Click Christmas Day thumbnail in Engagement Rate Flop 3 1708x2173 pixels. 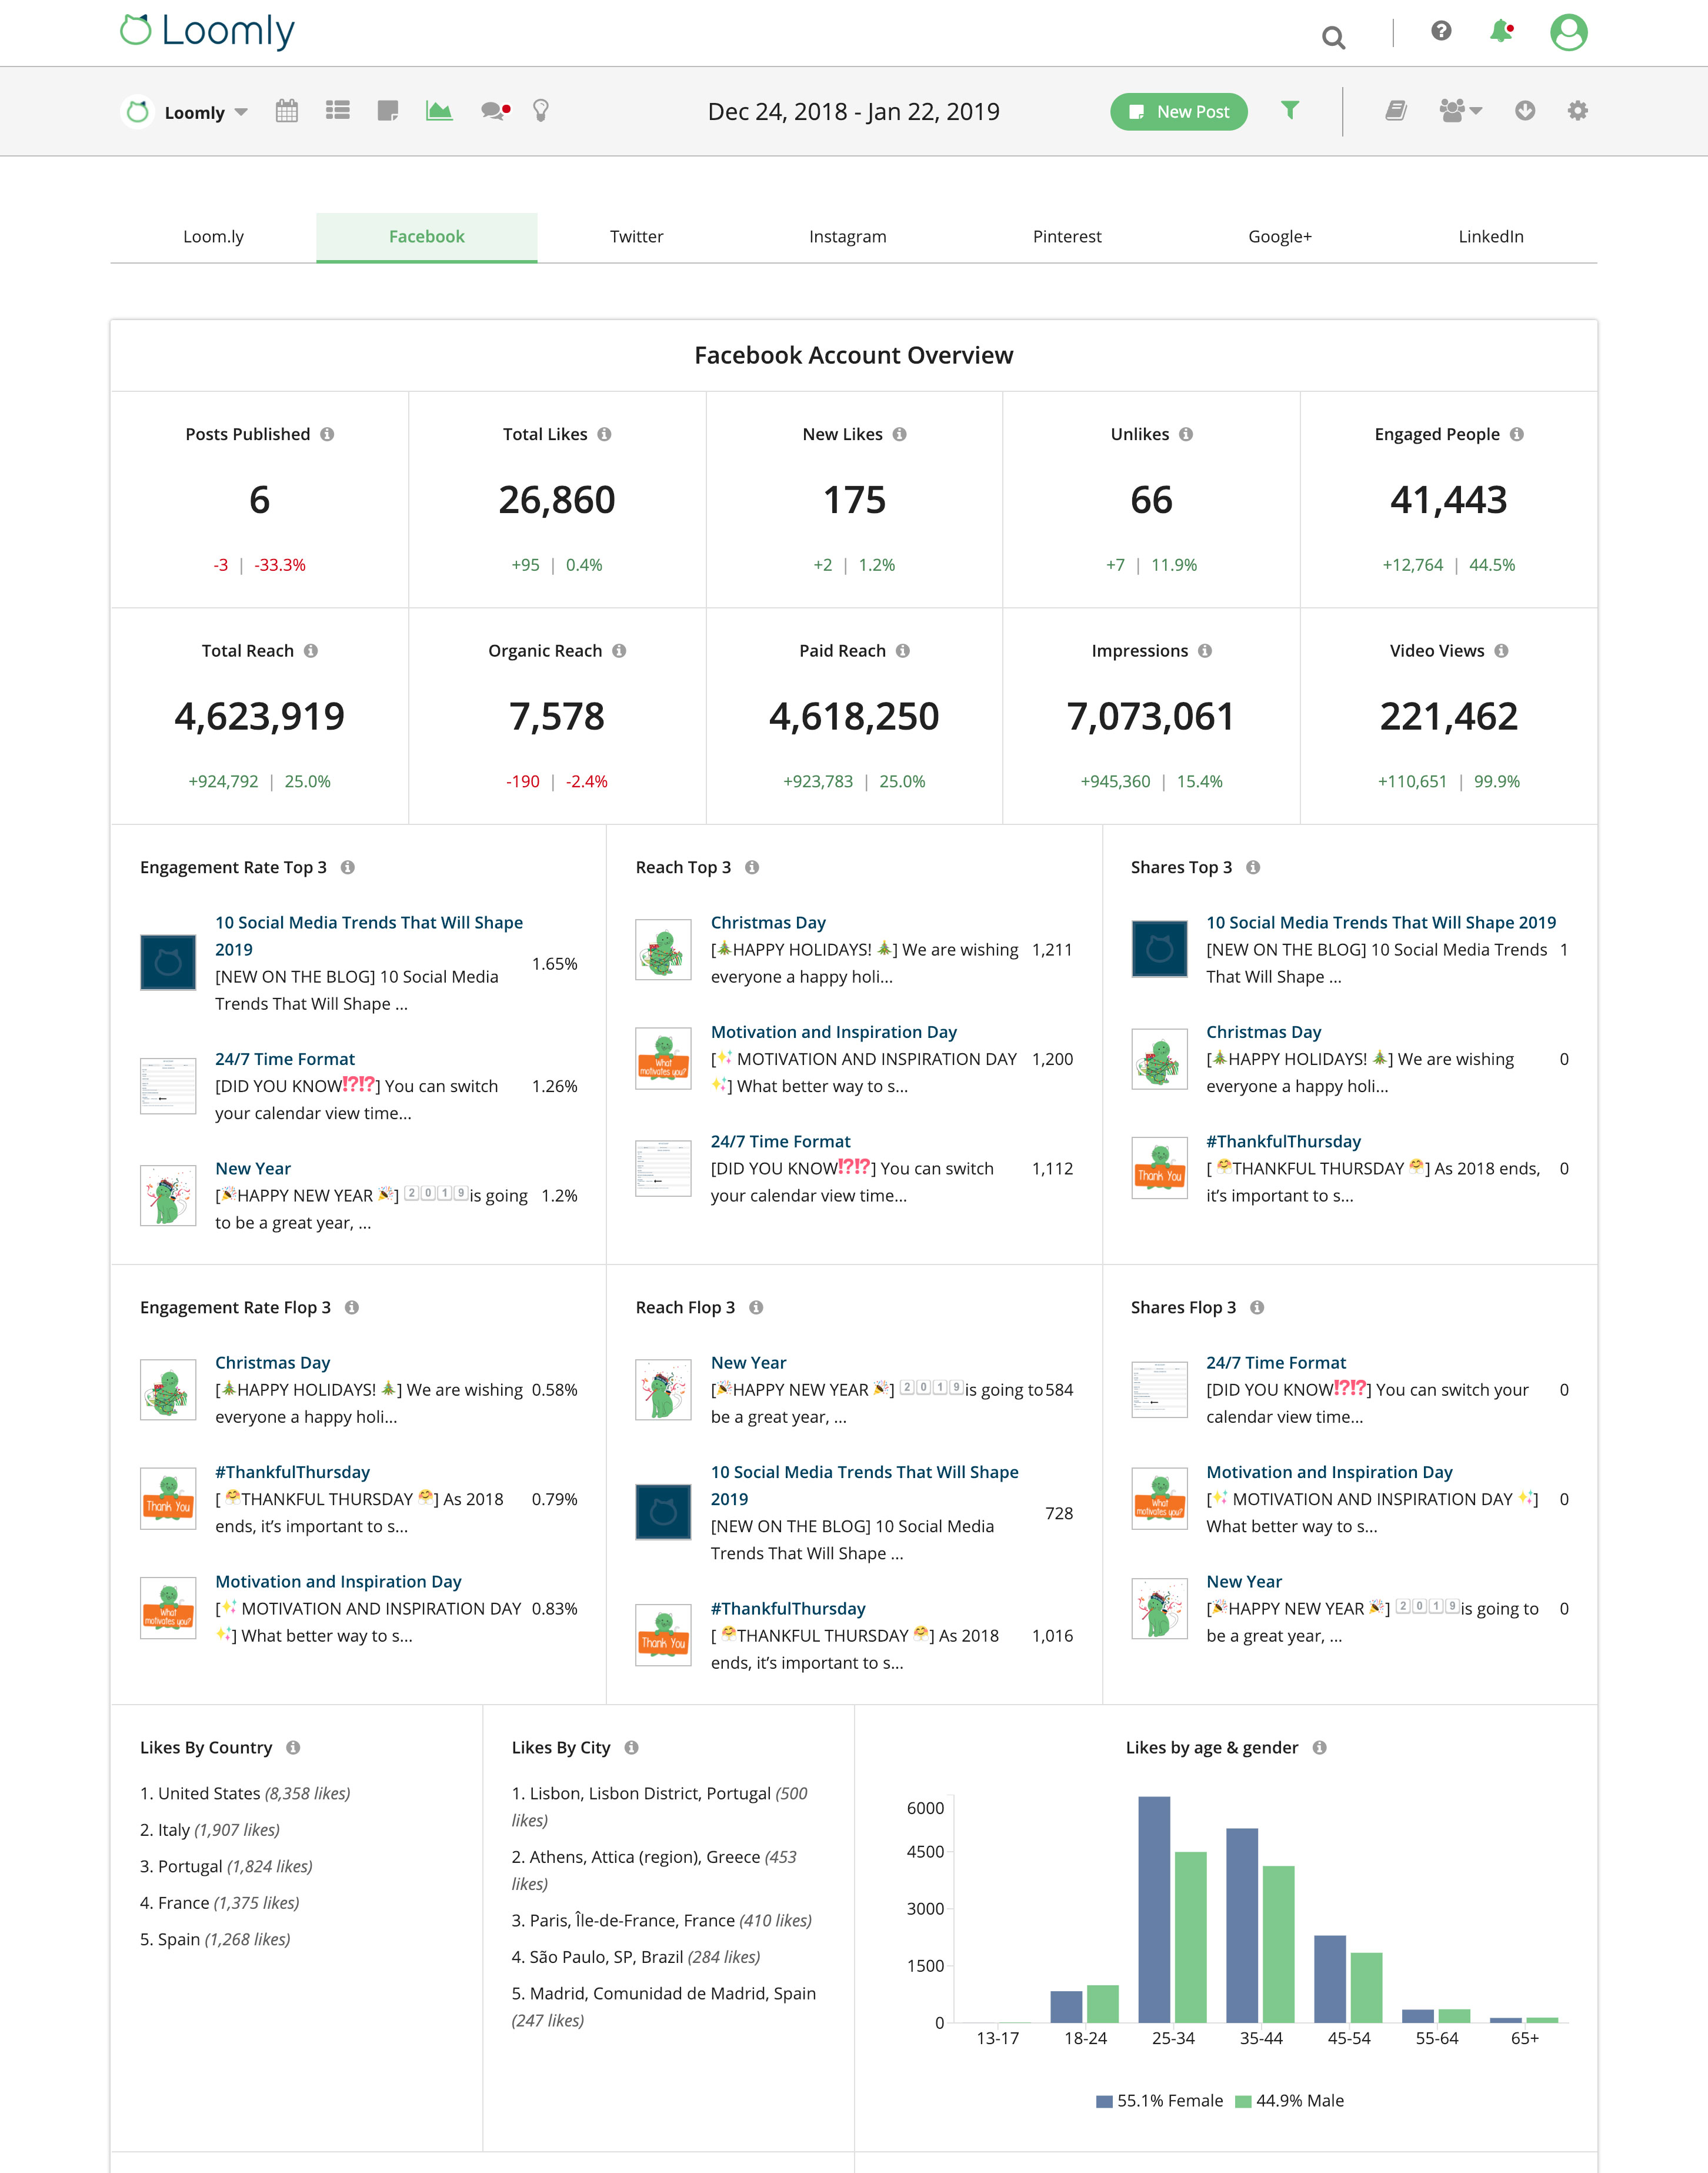click(x=168, y=1390)
